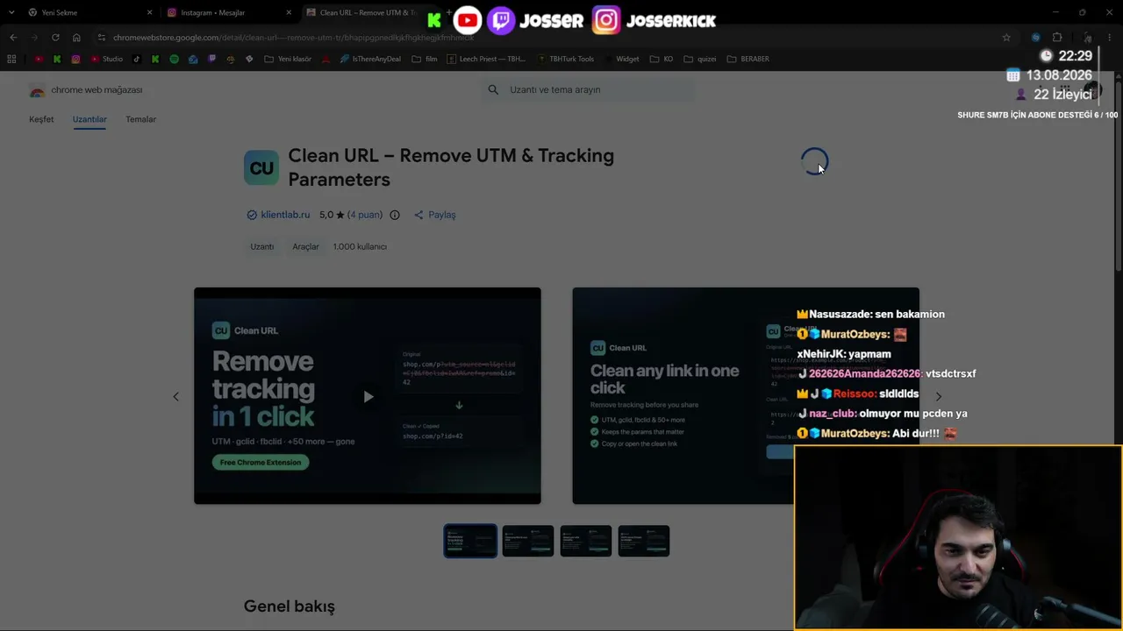The image size is (1123, 631).
Task: Open the apps grid in bookmarks bar
Action: [x=11, y=59]
